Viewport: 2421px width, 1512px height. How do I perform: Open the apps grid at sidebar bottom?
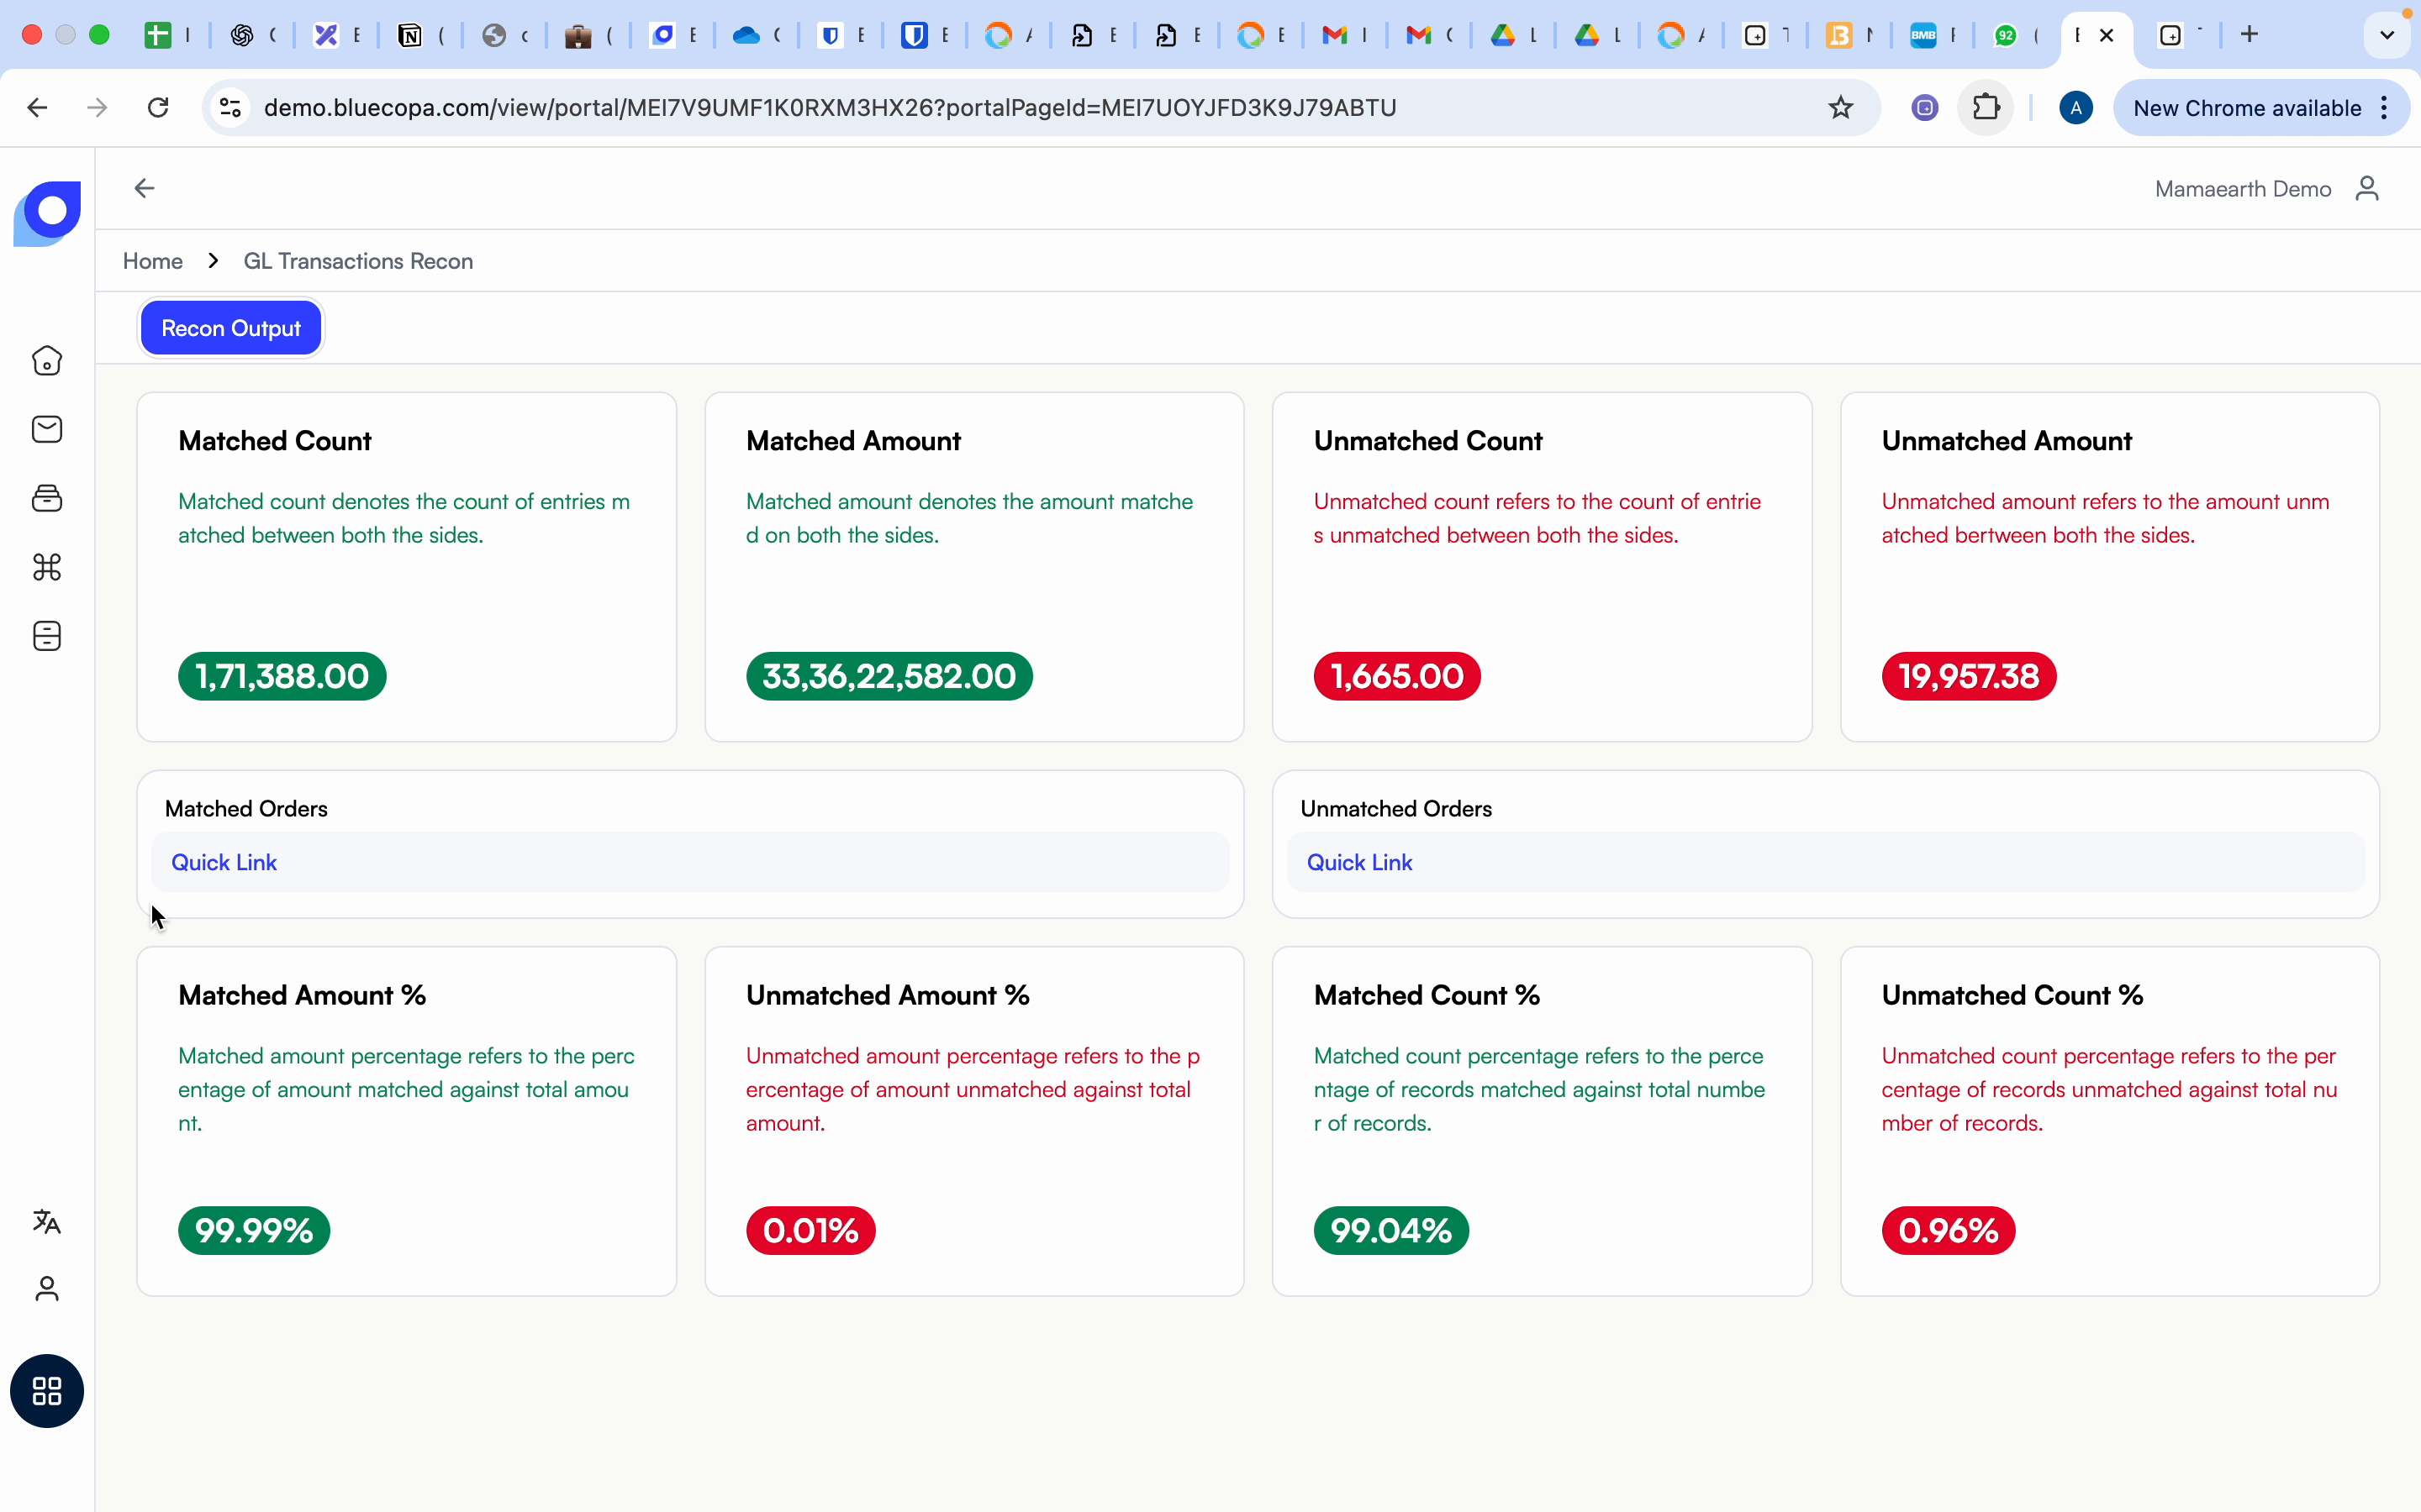pos(47,1391)
